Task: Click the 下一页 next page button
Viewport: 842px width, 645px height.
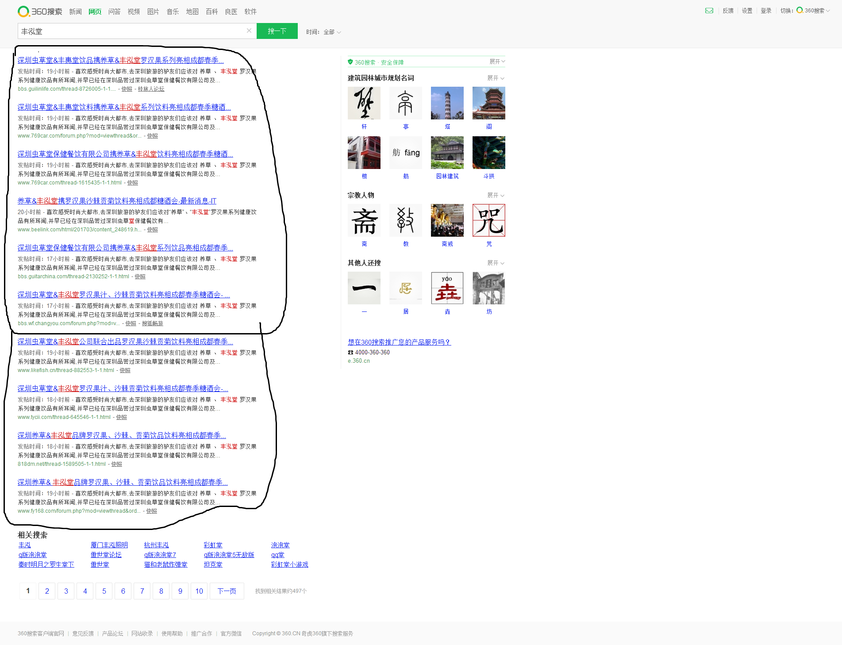Action: [x=227, y=591]
